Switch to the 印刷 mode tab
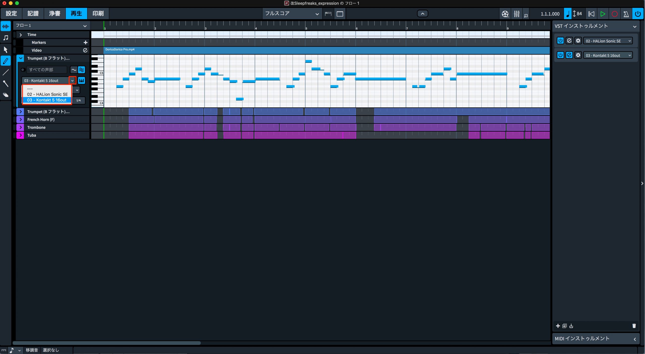 pos(98,14)
